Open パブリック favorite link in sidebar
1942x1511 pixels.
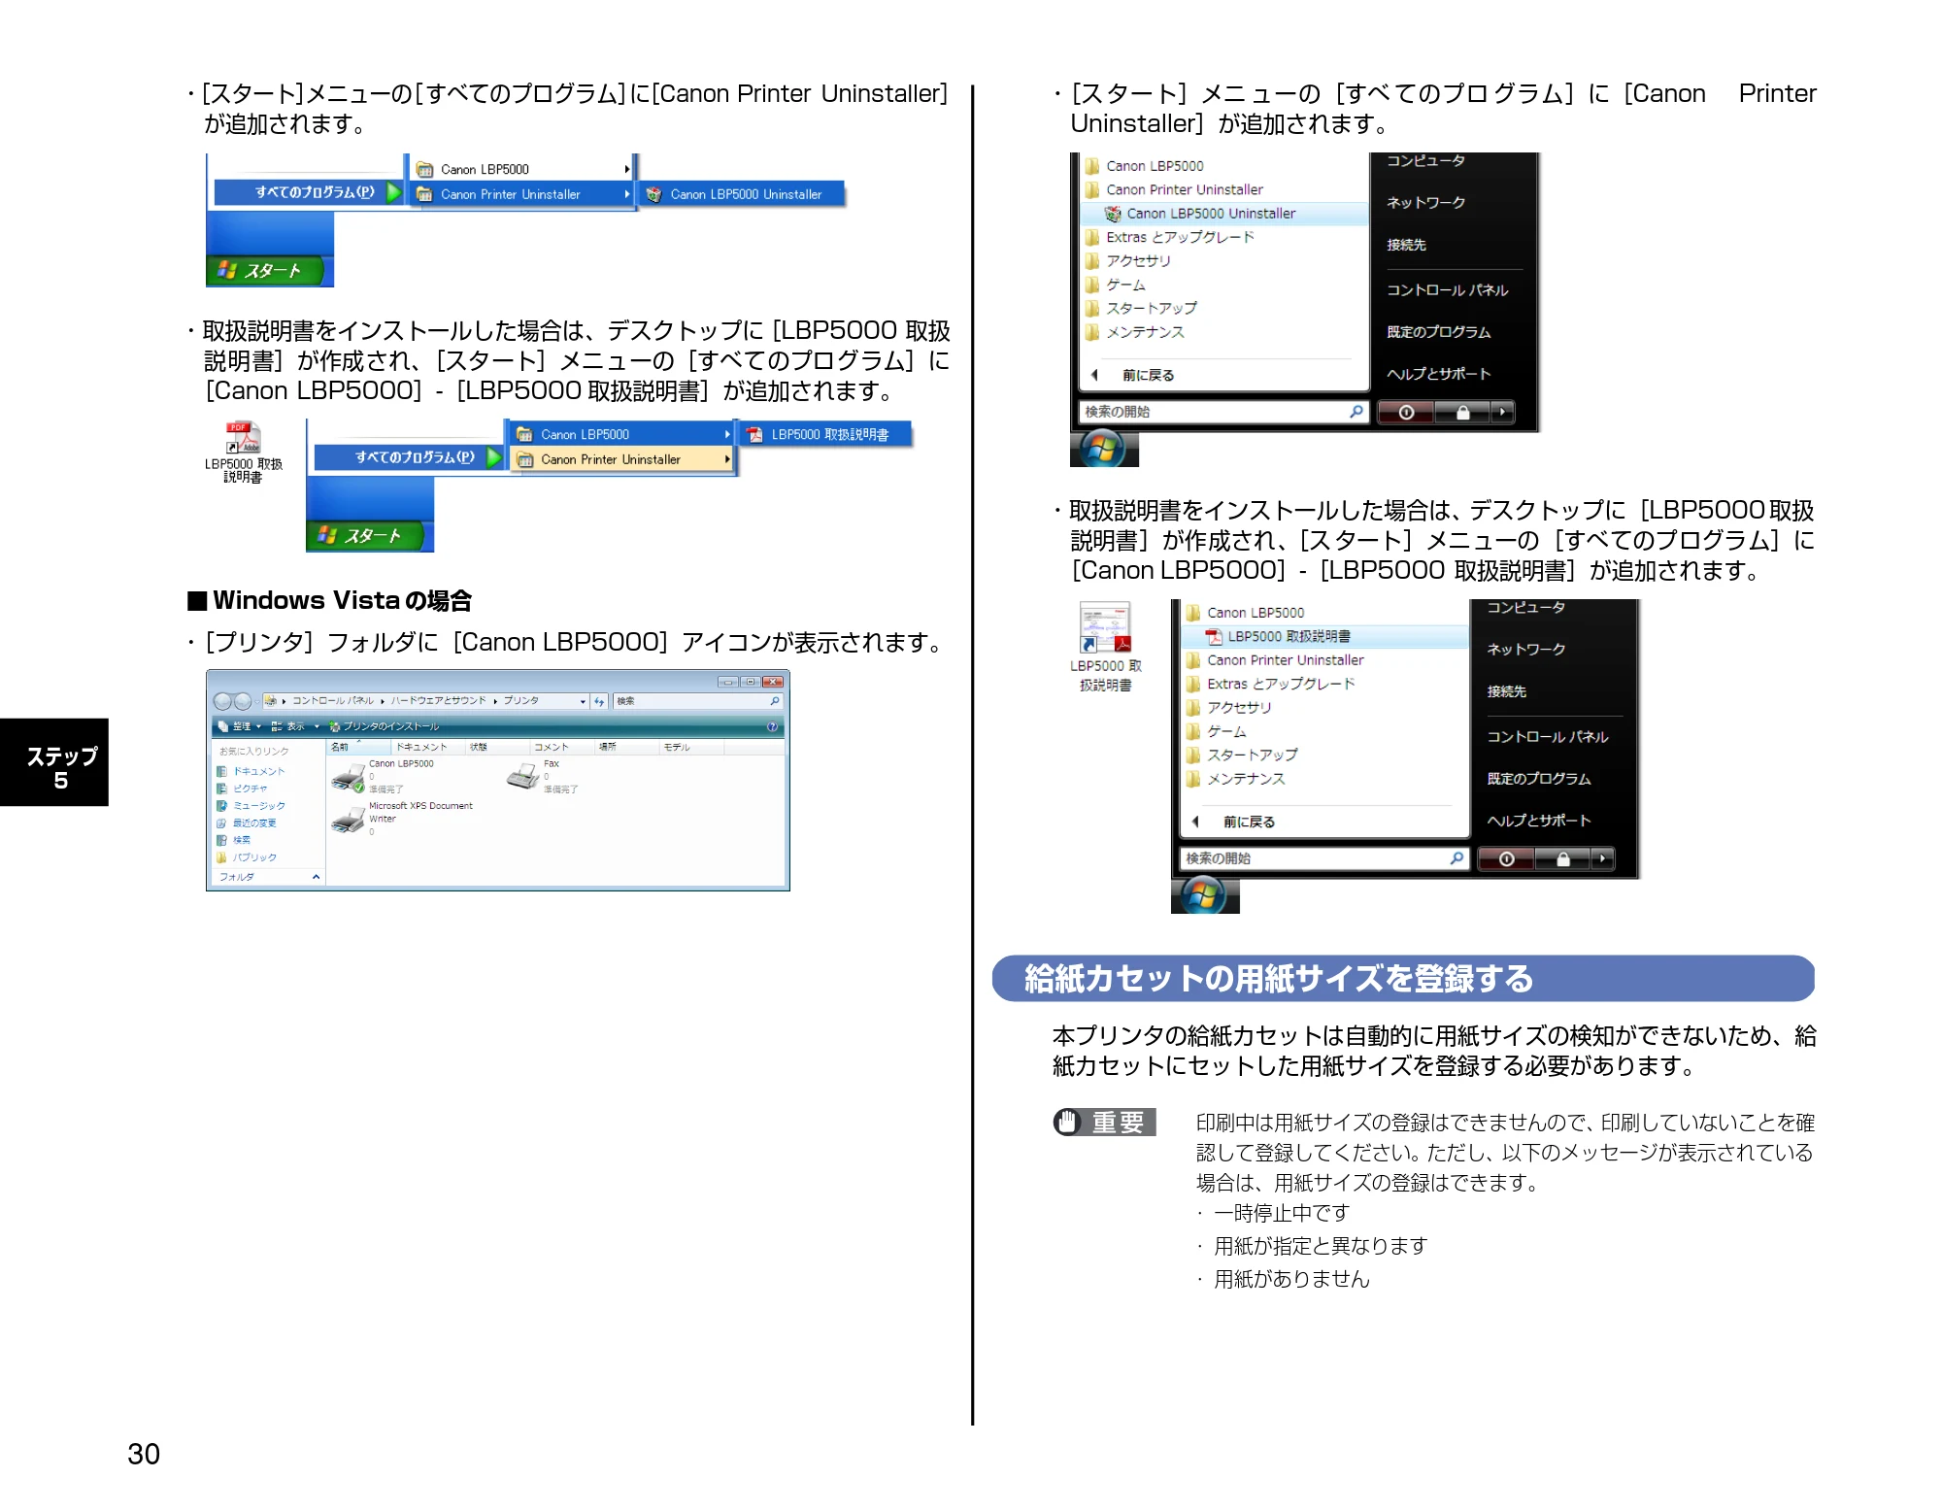click(x=247, y=857)
